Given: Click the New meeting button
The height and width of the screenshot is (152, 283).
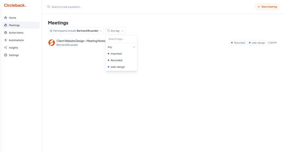Looking at the screenshot, I should (x=267, y=7).
